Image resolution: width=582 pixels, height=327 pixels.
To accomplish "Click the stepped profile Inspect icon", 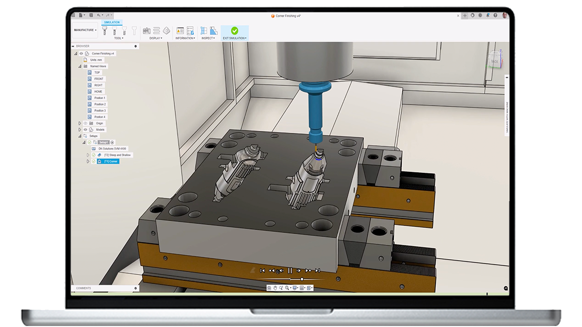I will [x=214, y=31].
